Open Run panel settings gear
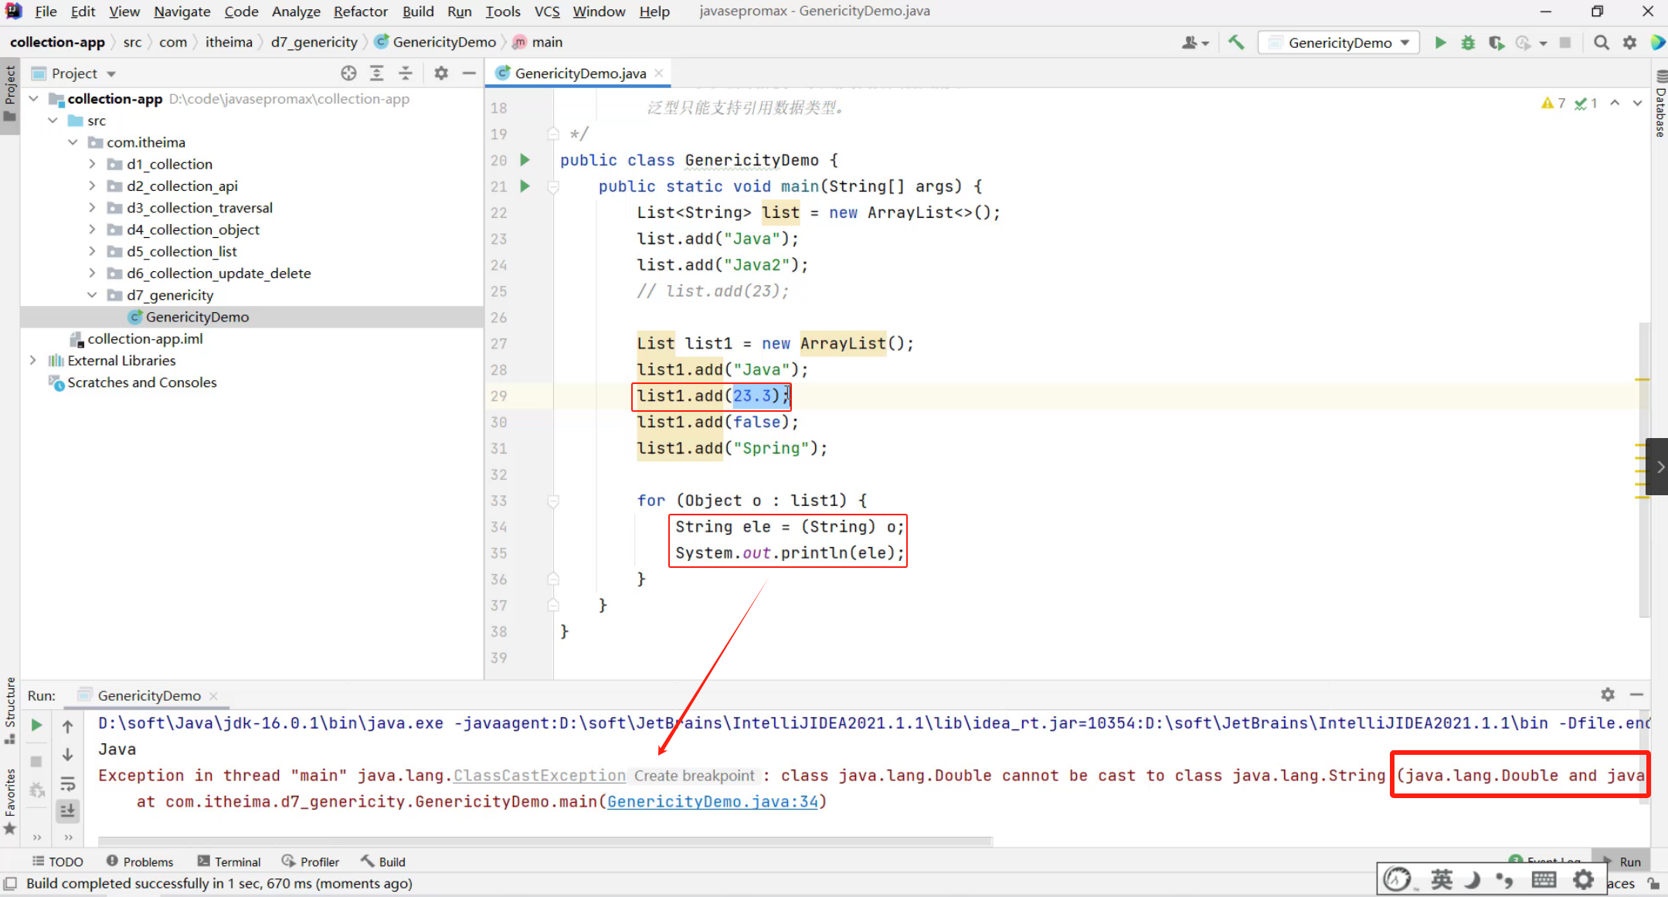The image size is (1668, 897). click(1608, 695)
